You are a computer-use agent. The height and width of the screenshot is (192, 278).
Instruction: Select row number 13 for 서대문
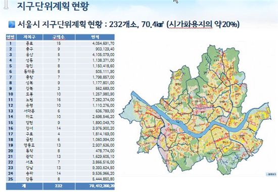(11, 111)
